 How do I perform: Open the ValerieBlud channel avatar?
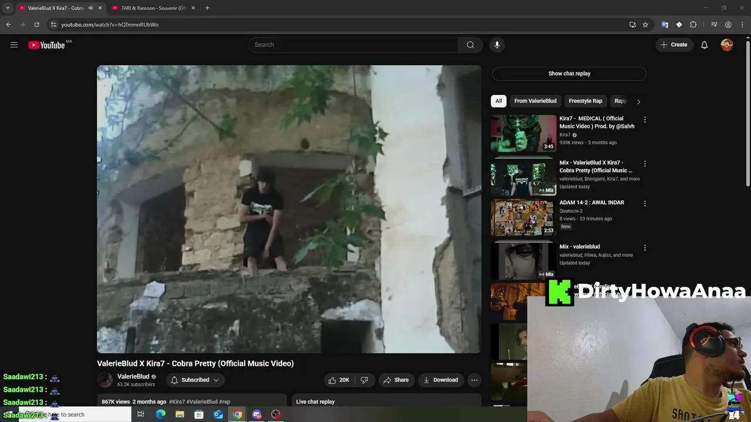(105, 380)
